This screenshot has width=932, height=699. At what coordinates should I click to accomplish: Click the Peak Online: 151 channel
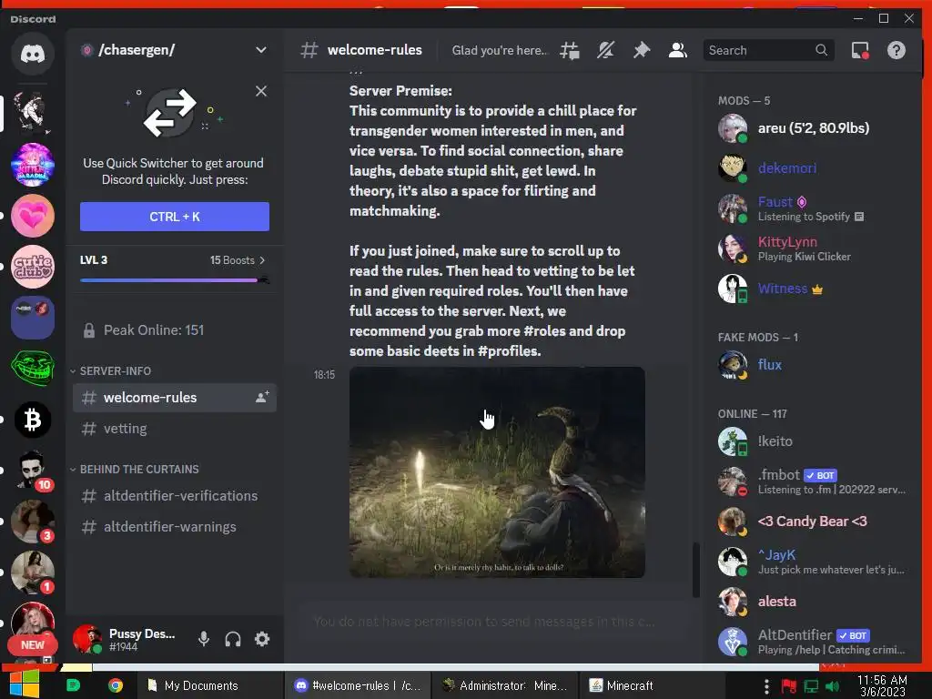[x=175, y=329]
